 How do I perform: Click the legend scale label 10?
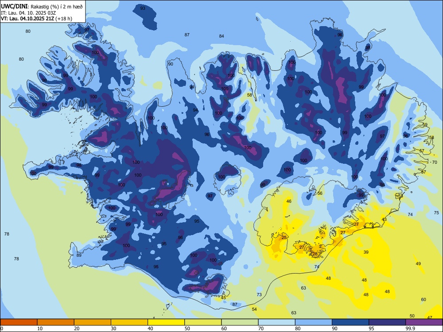click(x=40, y=328)
